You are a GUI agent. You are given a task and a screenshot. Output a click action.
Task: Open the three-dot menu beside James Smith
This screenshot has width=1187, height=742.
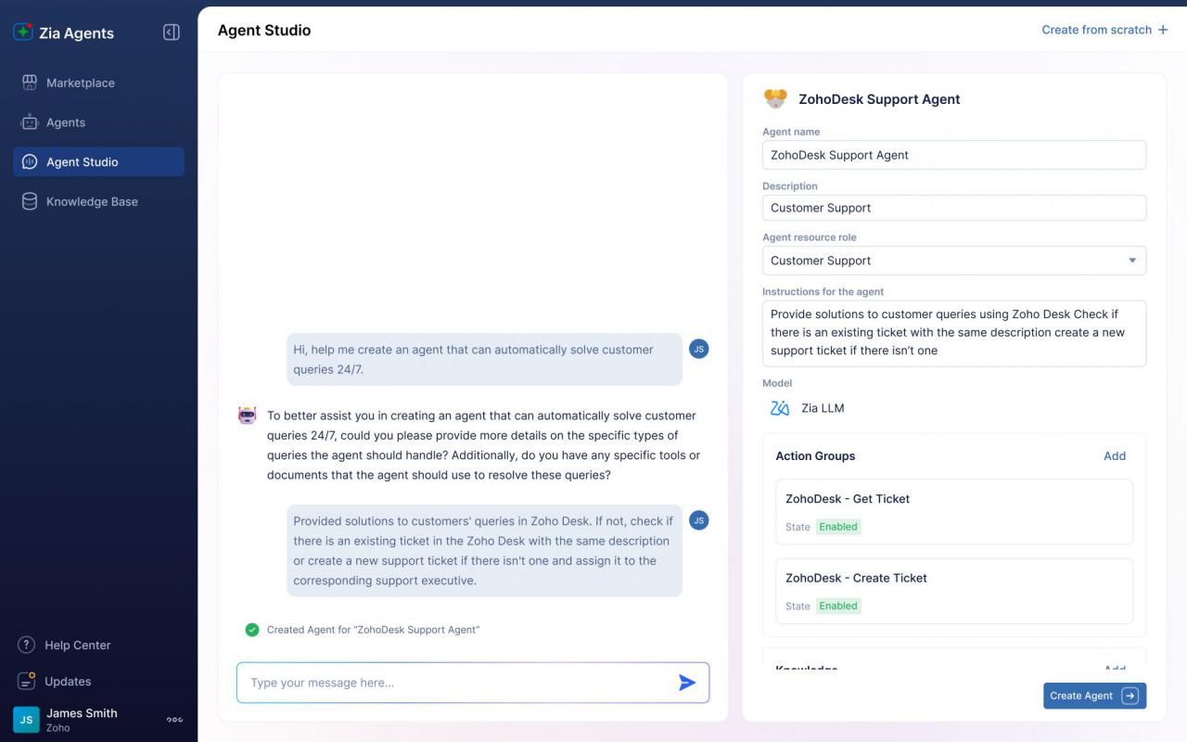click(x=174, y=720)
